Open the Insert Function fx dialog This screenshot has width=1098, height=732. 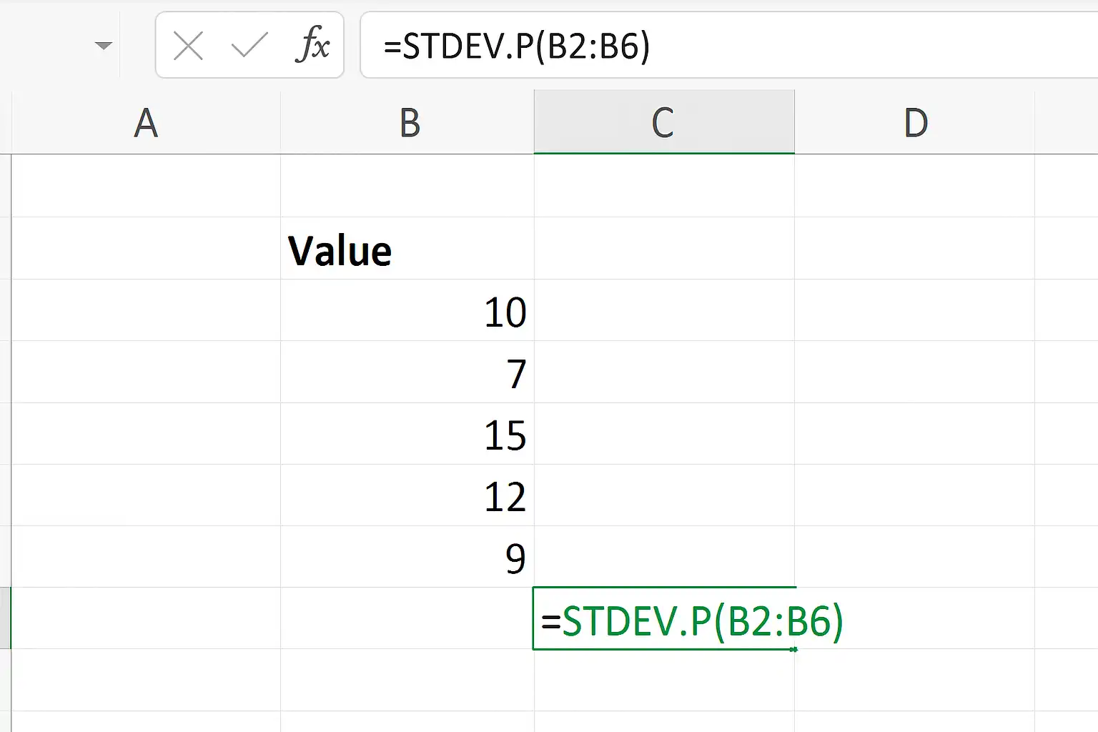312,45
